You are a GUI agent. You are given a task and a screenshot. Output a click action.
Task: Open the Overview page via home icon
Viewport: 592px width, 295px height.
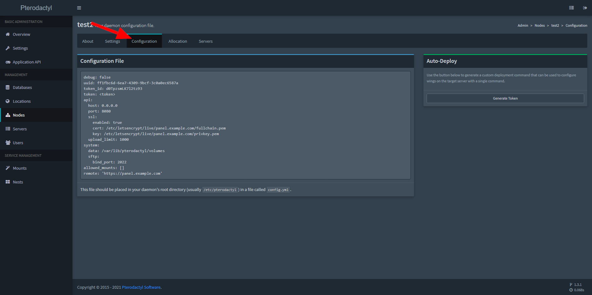point(8,34)
